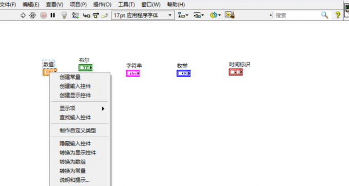The width and height of the screenshot is (349, 186).
Task: Toggle the Retain Wire Values icon
Action: pyautogui.click(x=75, y=15)
